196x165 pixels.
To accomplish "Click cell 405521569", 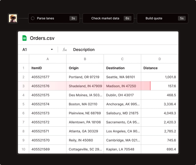I will (x=47, y=149).
